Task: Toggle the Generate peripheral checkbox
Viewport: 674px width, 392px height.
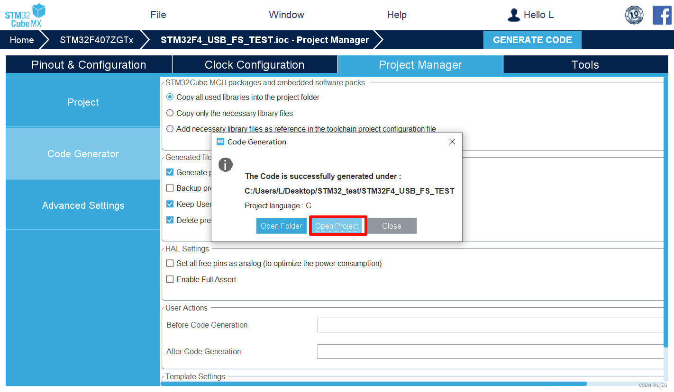Action: click(x=170, y=172)
